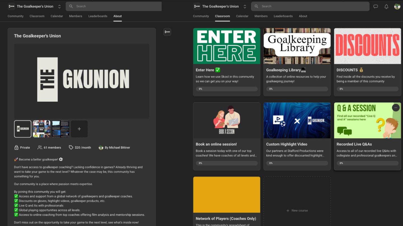Image resolution: width=403 pixels, height=226 pixels.
Task: Go to the Members tab in left pane
Action: [76, 16]
